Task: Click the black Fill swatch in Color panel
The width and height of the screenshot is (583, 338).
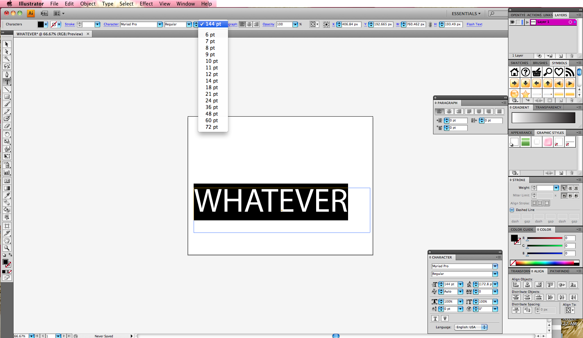Action: pos(514,238)
